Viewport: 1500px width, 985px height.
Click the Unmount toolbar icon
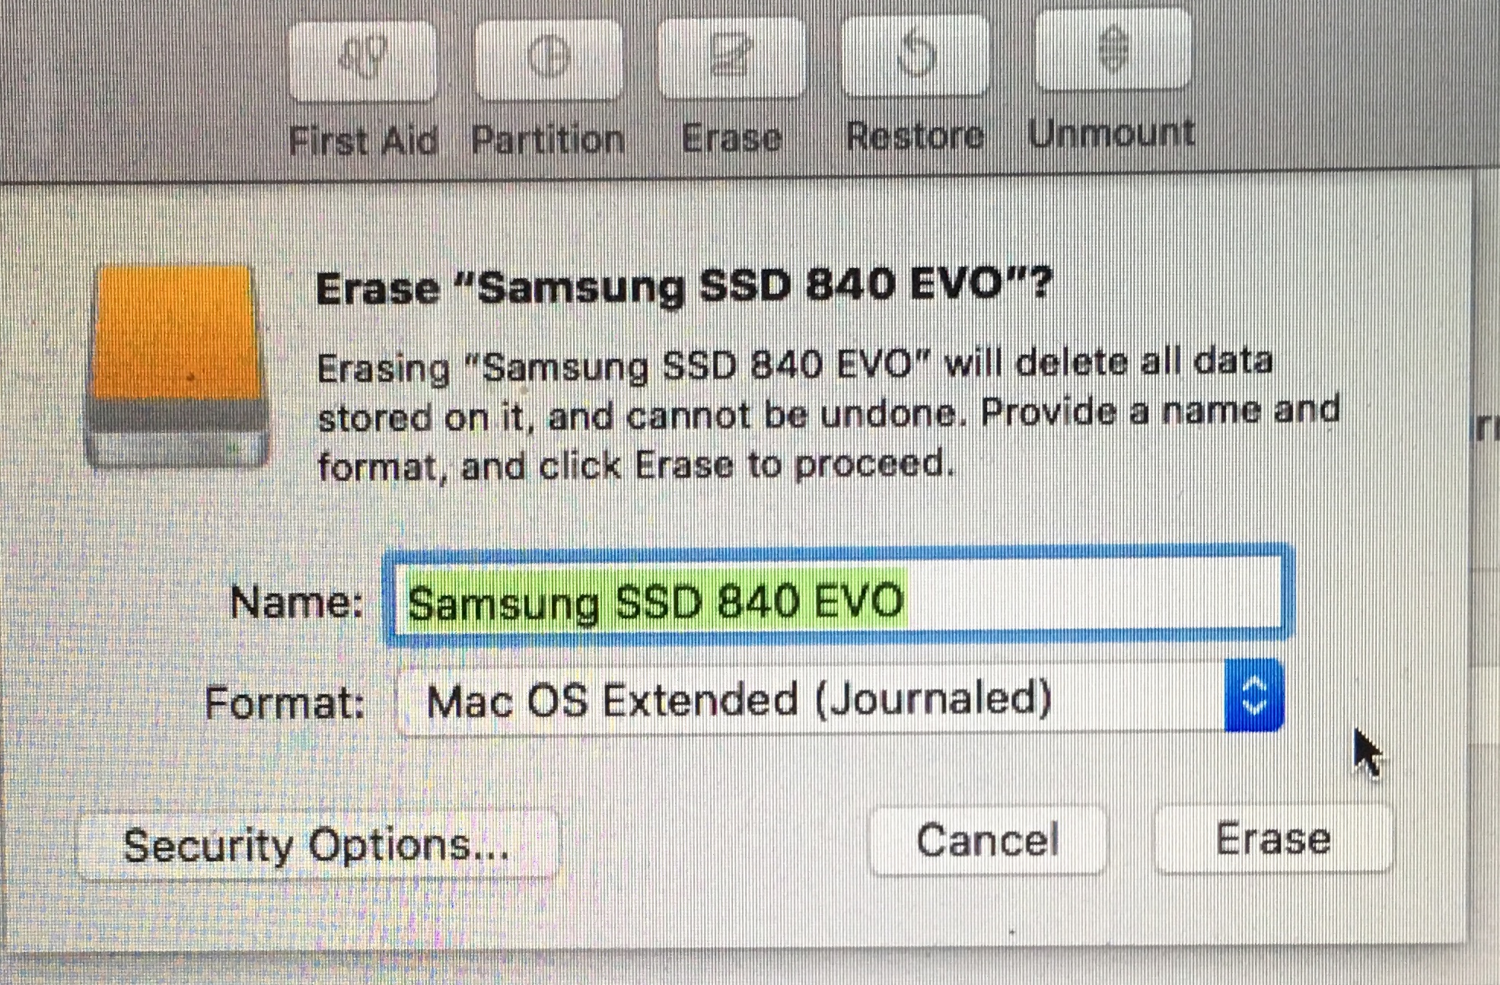click(x=1113, y=50)
